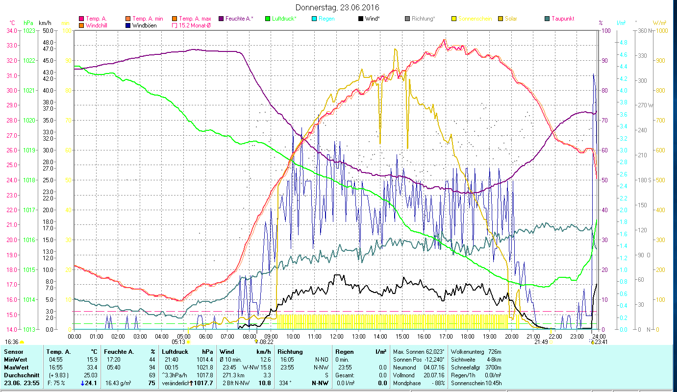Viewport: 677px width, 392px height.
Task: Click the Max. Sonnen 62,023° entry
Action: [x=419, y=352]
